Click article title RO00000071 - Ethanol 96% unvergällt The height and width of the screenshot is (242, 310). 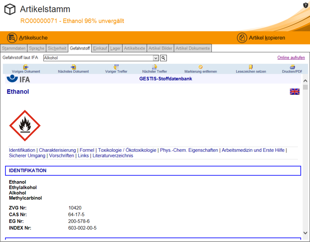point(72,21)
